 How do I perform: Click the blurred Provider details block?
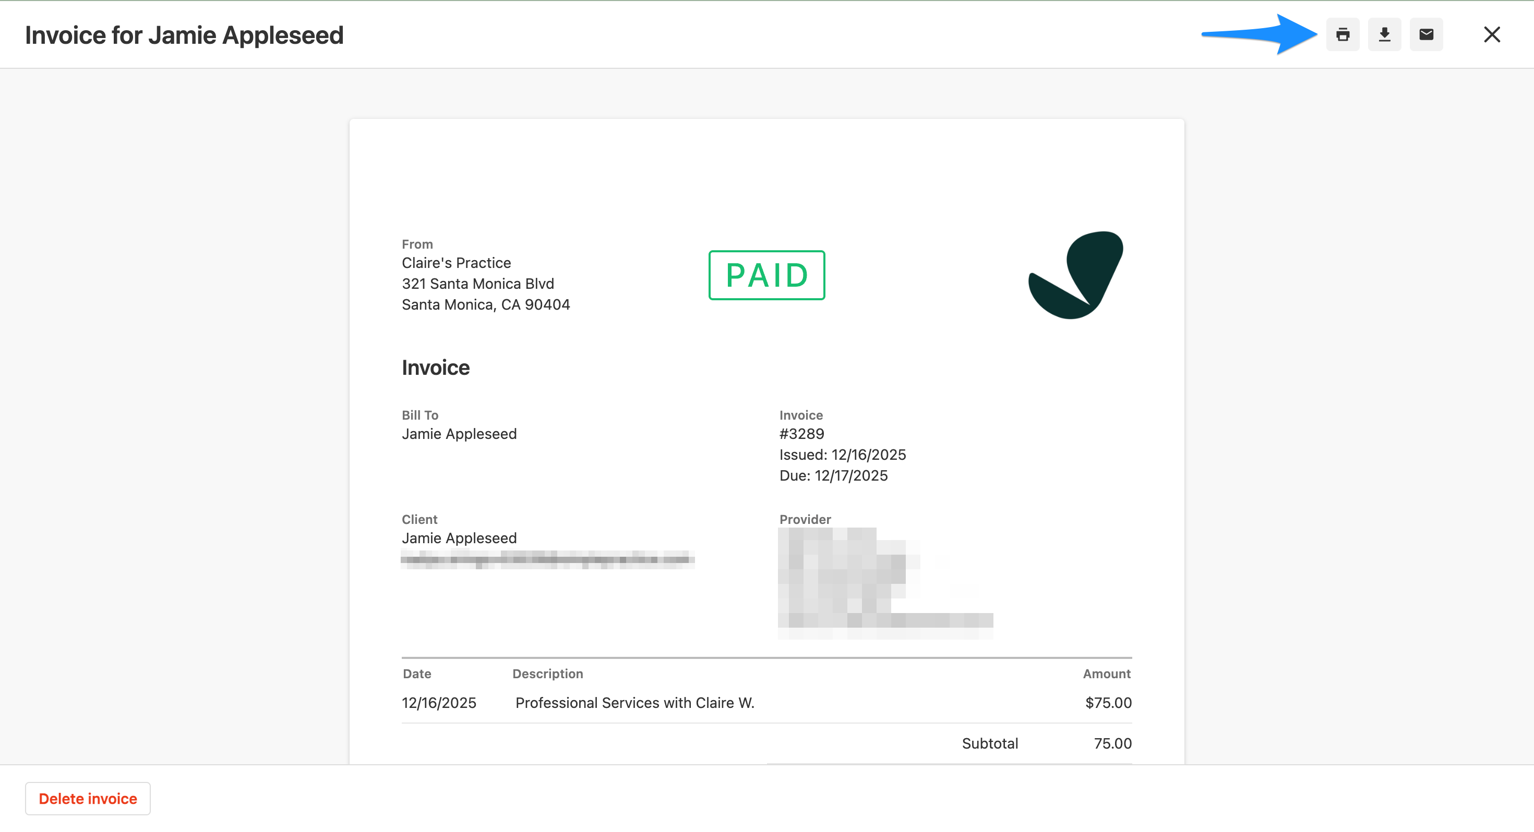tap(884, 582)
